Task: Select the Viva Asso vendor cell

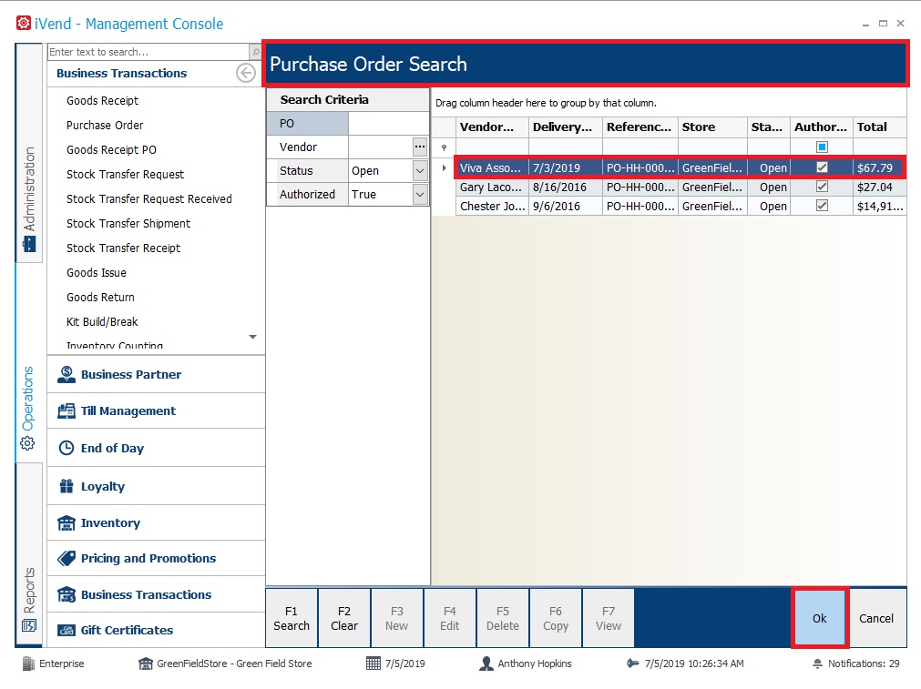Action: [x=492, y=167]
